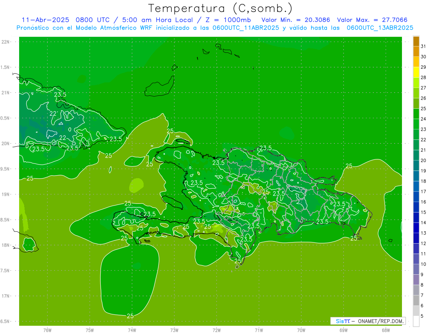
Task: Click the 22N latitude axis label
Action: coord(5,42)
